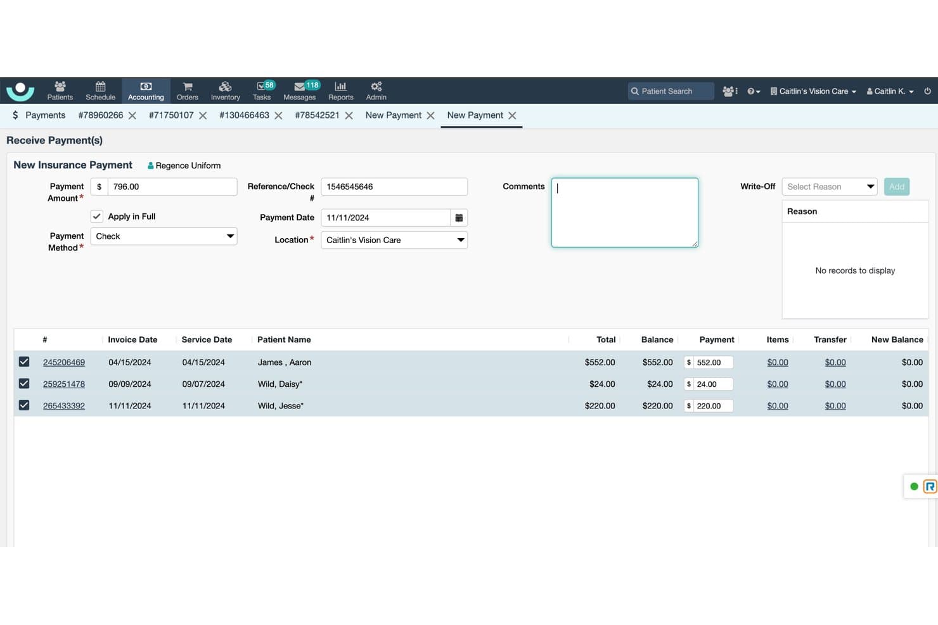Uncheck invoice 259251478 row checkbox
This screenshot has width=938, height=625.
24,383
